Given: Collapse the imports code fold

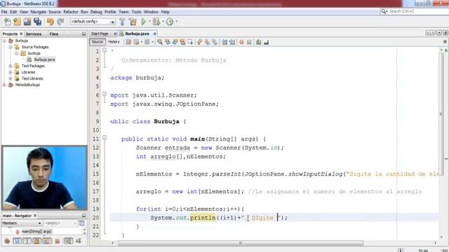Looking at the screenshot, I should click(x=105, y=94).
